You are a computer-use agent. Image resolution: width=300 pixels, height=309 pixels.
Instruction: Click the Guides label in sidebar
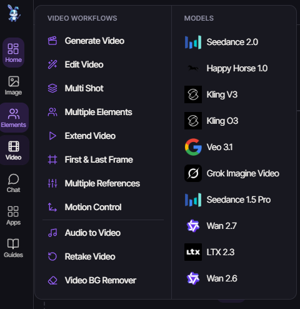click(14, 255)
